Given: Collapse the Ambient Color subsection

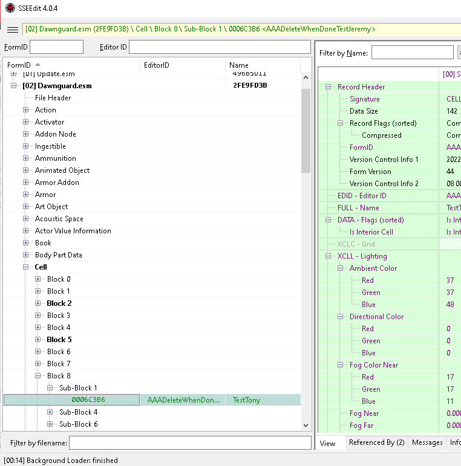Looking at the screenshot, I should point(341,268).
